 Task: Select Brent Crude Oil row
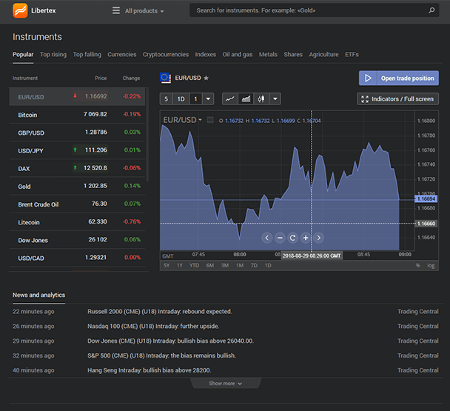click(77, 204)
